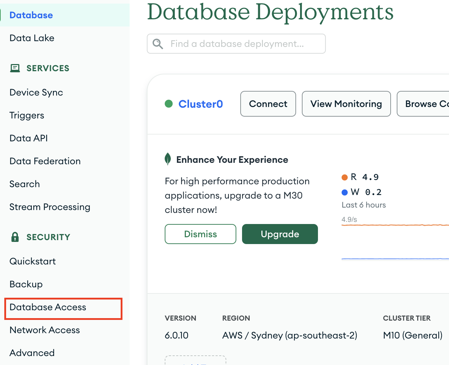Focus the Find a database deployment field
Image resolution: width=449 pixels, height=365 pixels.
point(243,44)
